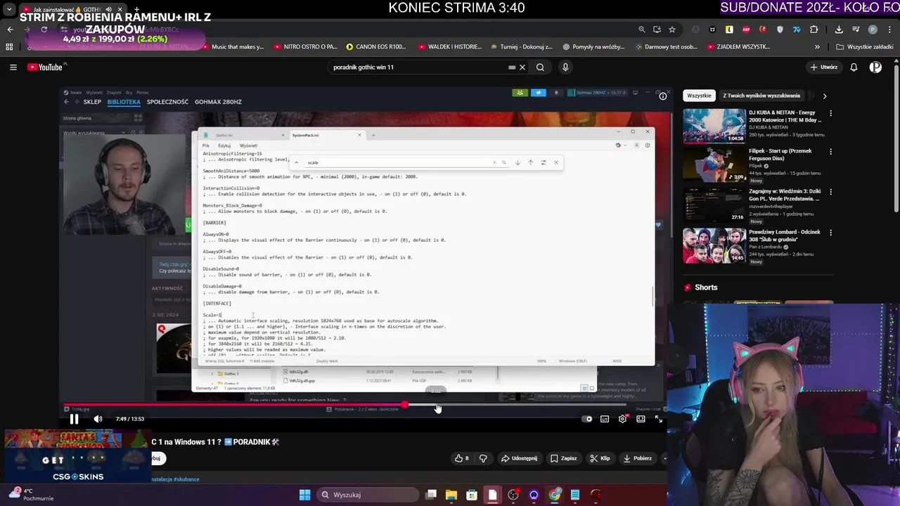Open options for Prawdziwy Lombard video
Viewport: 900px width, 506px height.
(830, 233)
